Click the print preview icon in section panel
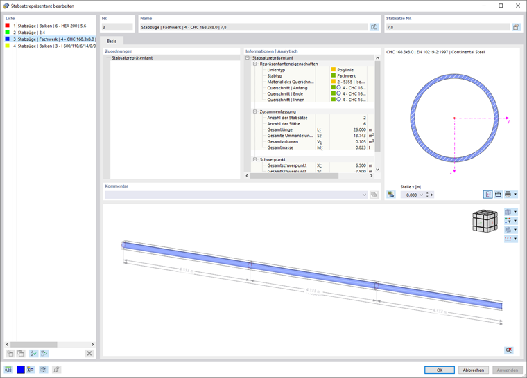 [498, 195]
